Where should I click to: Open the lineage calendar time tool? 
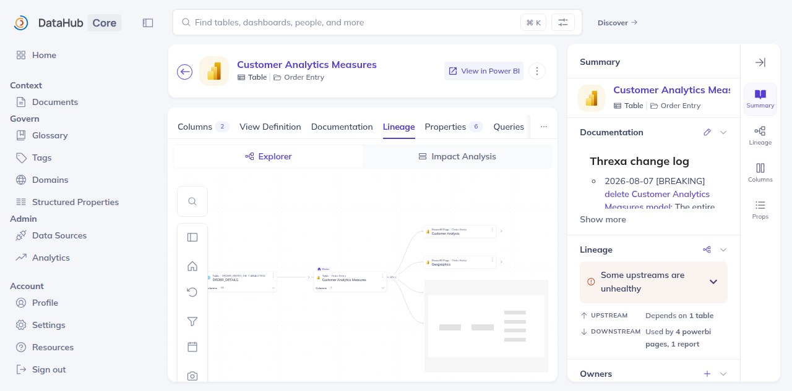[192, 347]
